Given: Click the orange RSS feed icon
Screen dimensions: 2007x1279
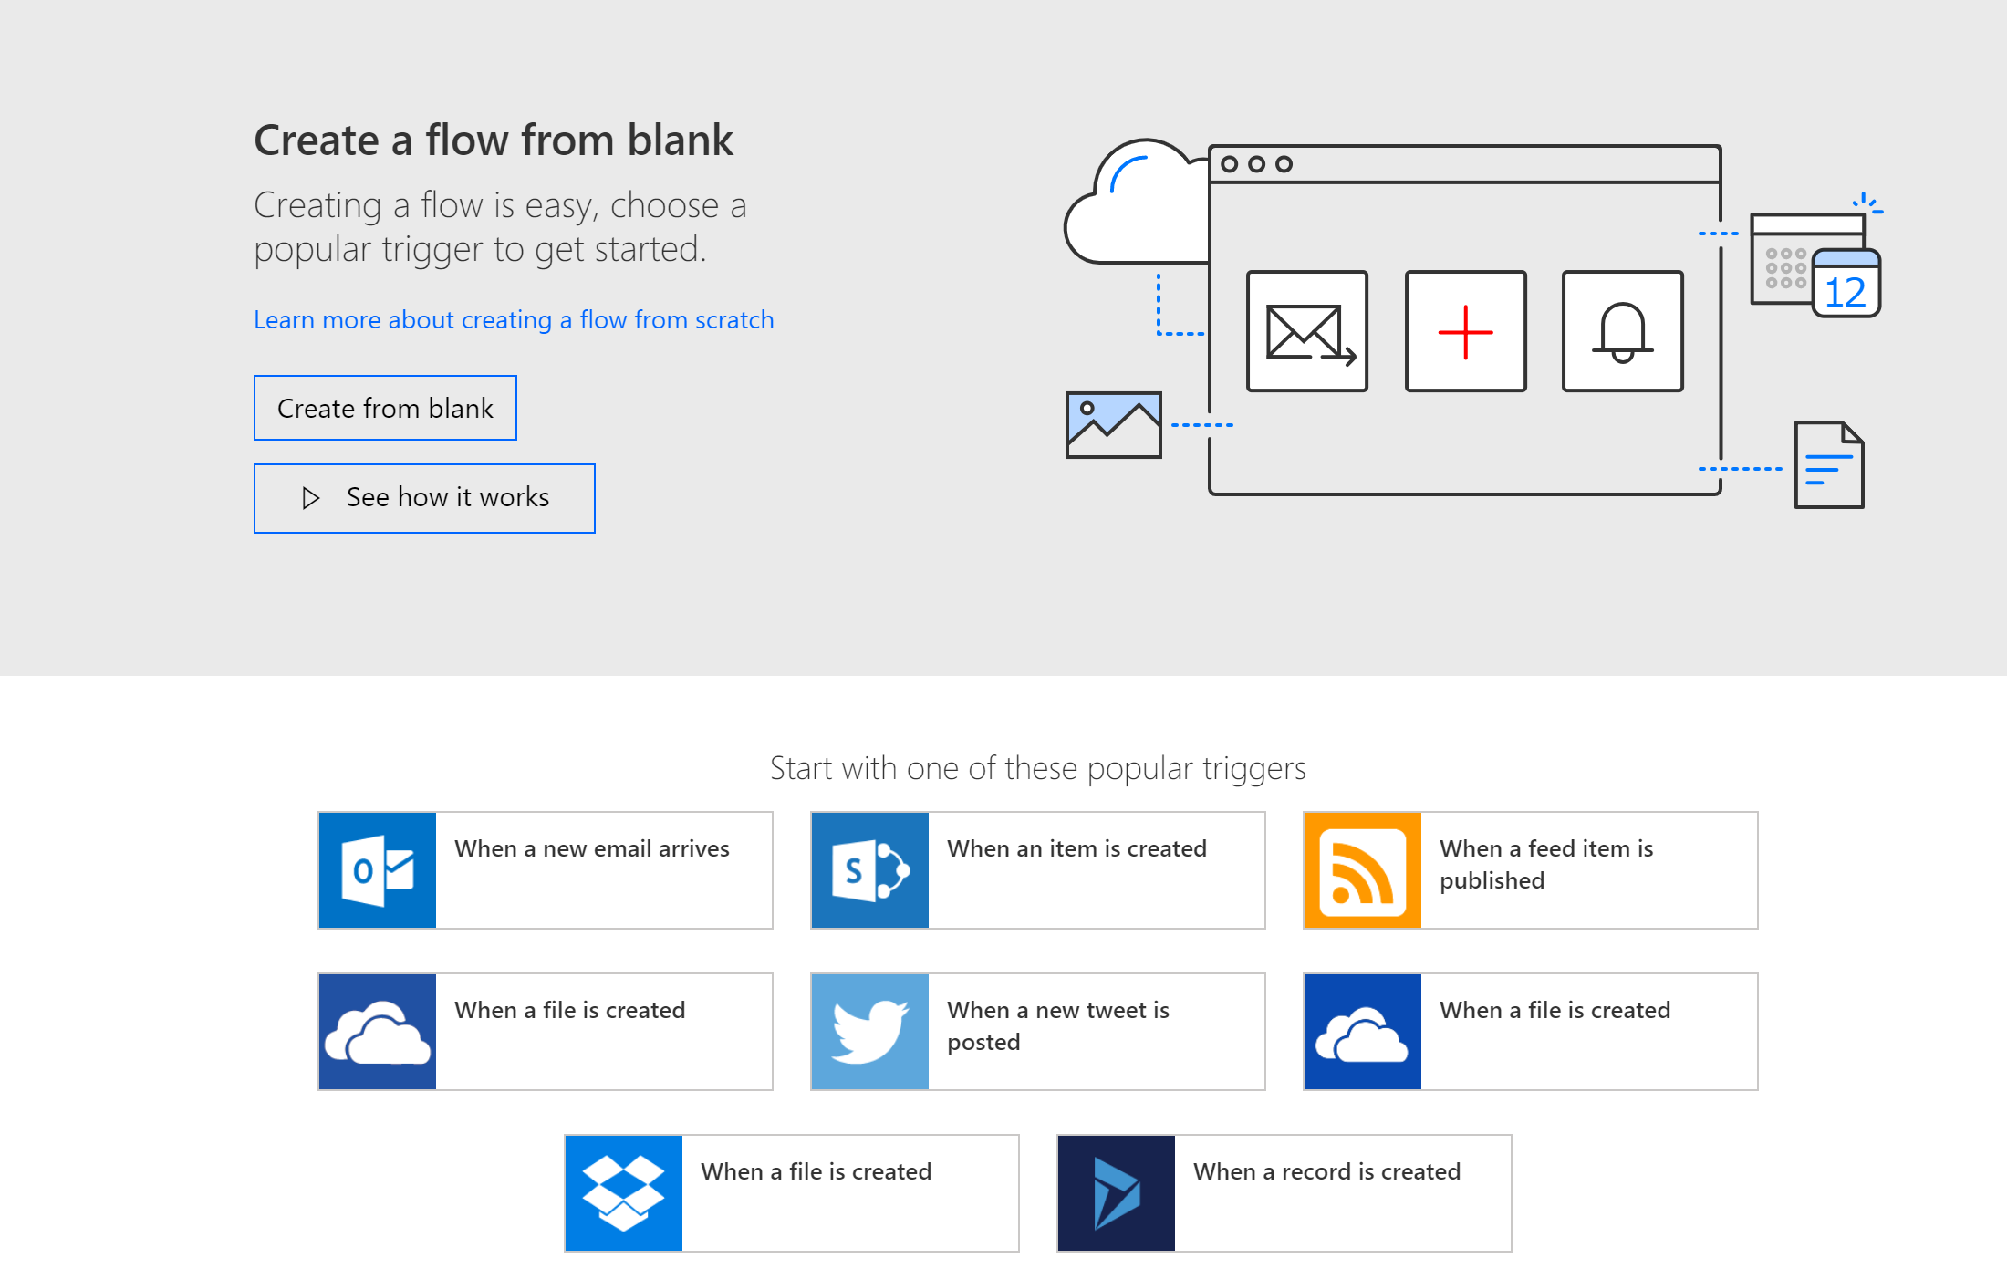Looking at the screenshot, I should [x=1363, y=870].
